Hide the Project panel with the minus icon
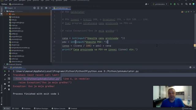This screenshot has height=110, width=196. pos(50,8)
